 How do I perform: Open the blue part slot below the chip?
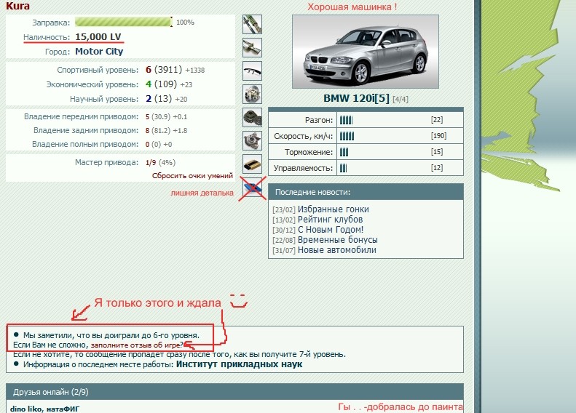[253, 188]
